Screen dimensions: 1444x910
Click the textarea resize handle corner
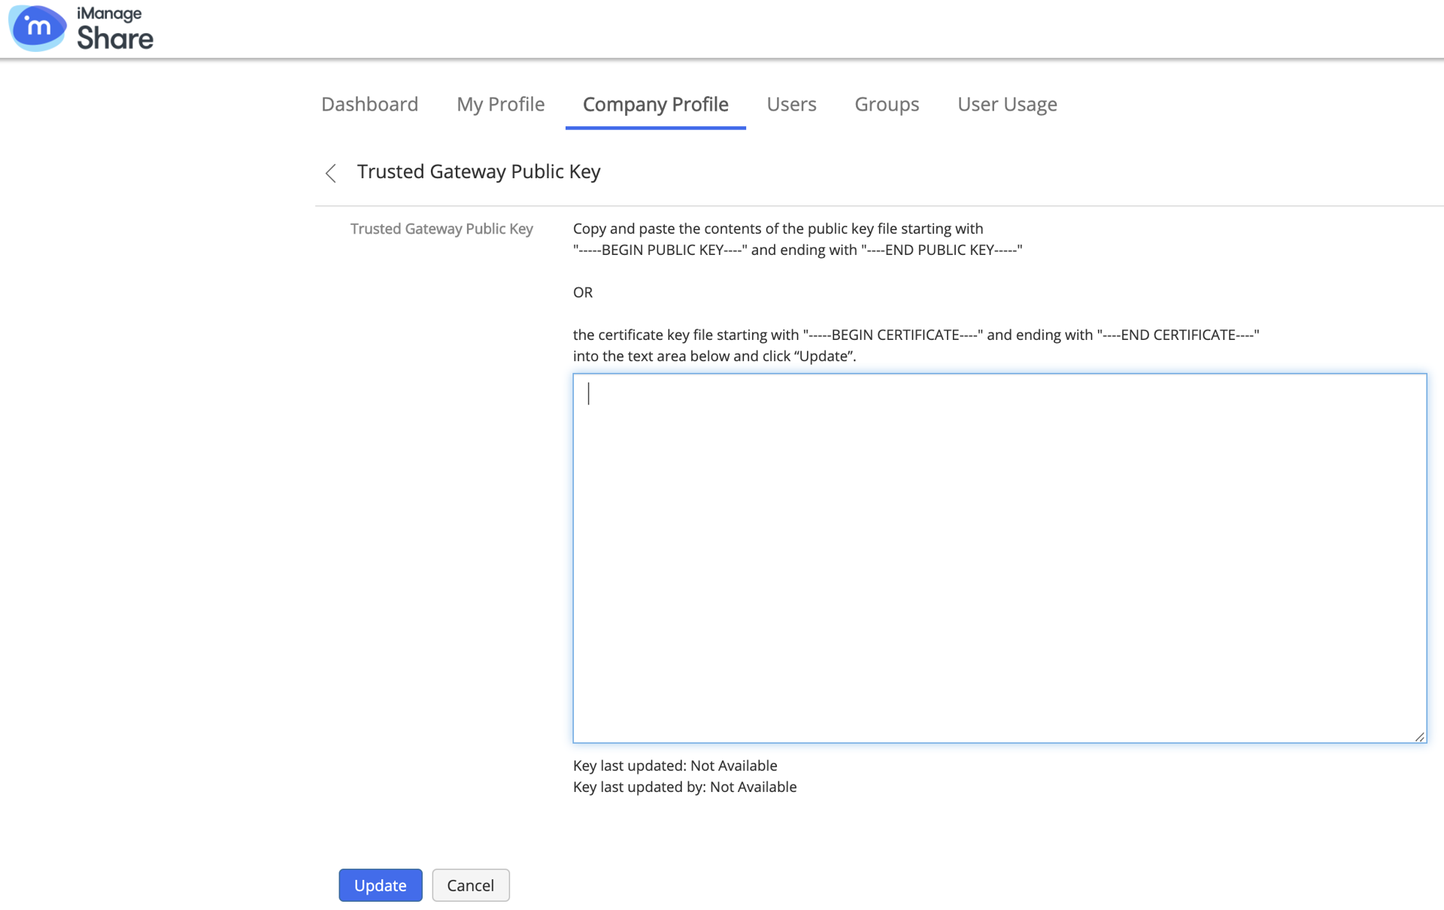coord(1419,736)
